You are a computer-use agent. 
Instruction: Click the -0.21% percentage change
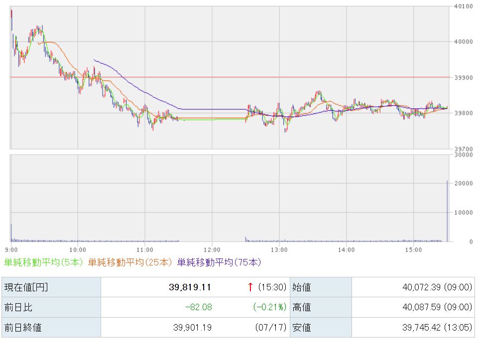click(270, 307)
